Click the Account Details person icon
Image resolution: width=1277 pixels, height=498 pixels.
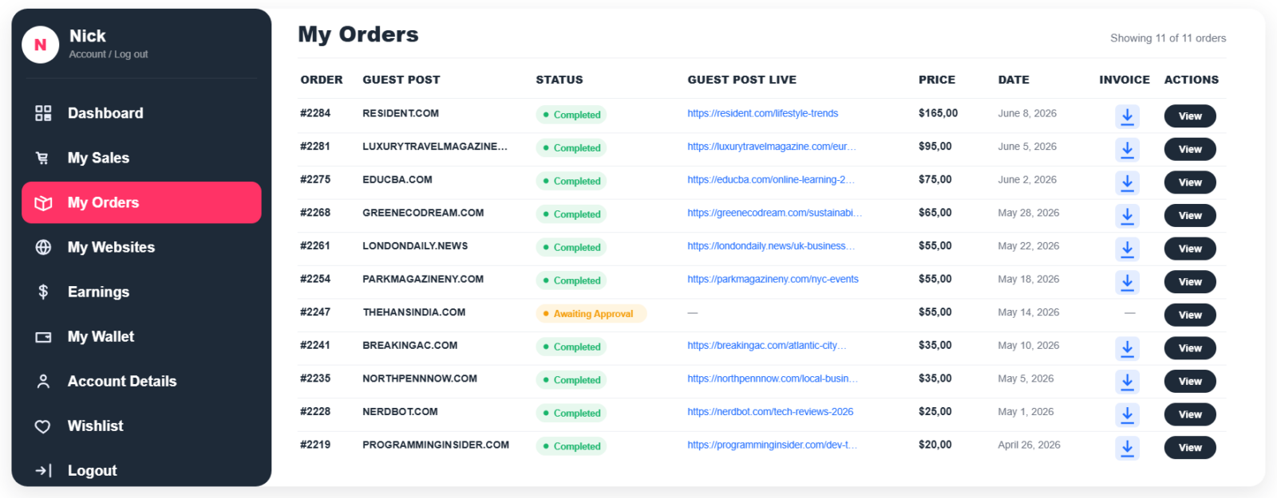[43, 381]
